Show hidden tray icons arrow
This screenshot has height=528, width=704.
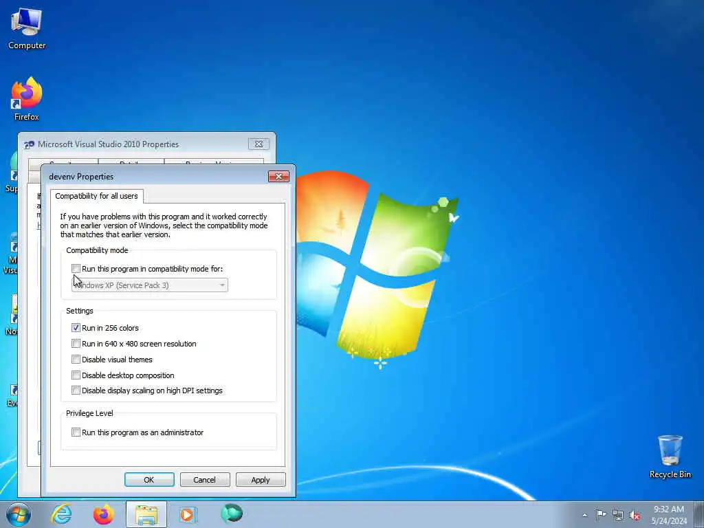[x=584, y=516]
